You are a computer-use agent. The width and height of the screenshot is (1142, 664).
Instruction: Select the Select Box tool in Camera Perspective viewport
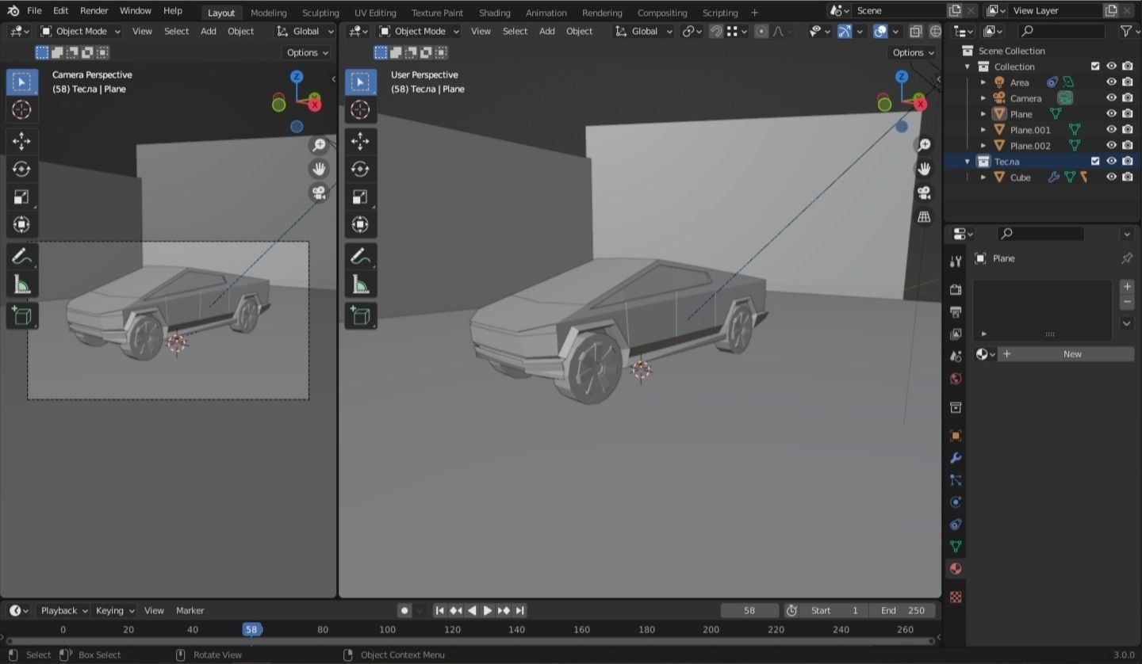[21, 82]
